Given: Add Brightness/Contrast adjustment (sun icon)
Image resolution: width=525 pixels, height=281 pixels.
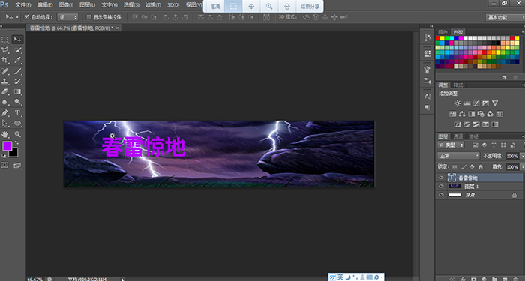Looking at the screenshot, I should [x=457, y=103].
